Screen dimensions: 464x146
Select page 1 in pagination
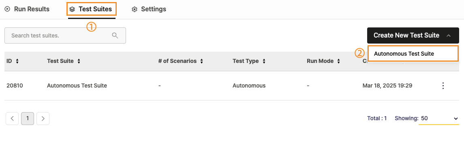click(28, 119)
